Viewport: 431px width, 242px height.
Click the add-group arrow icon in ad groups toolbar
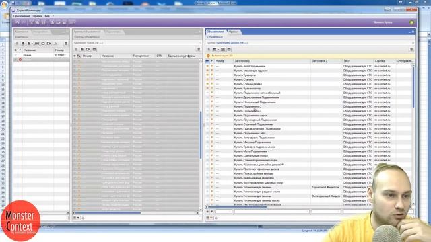76,49
